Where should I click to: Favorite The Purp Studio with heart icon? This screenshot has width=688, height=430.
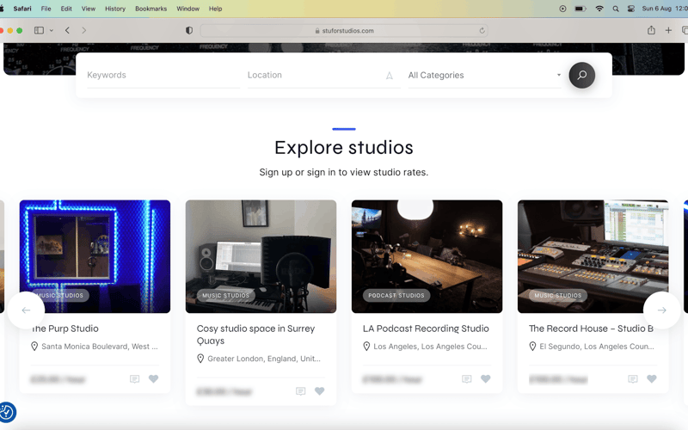(x=153, y=378)
